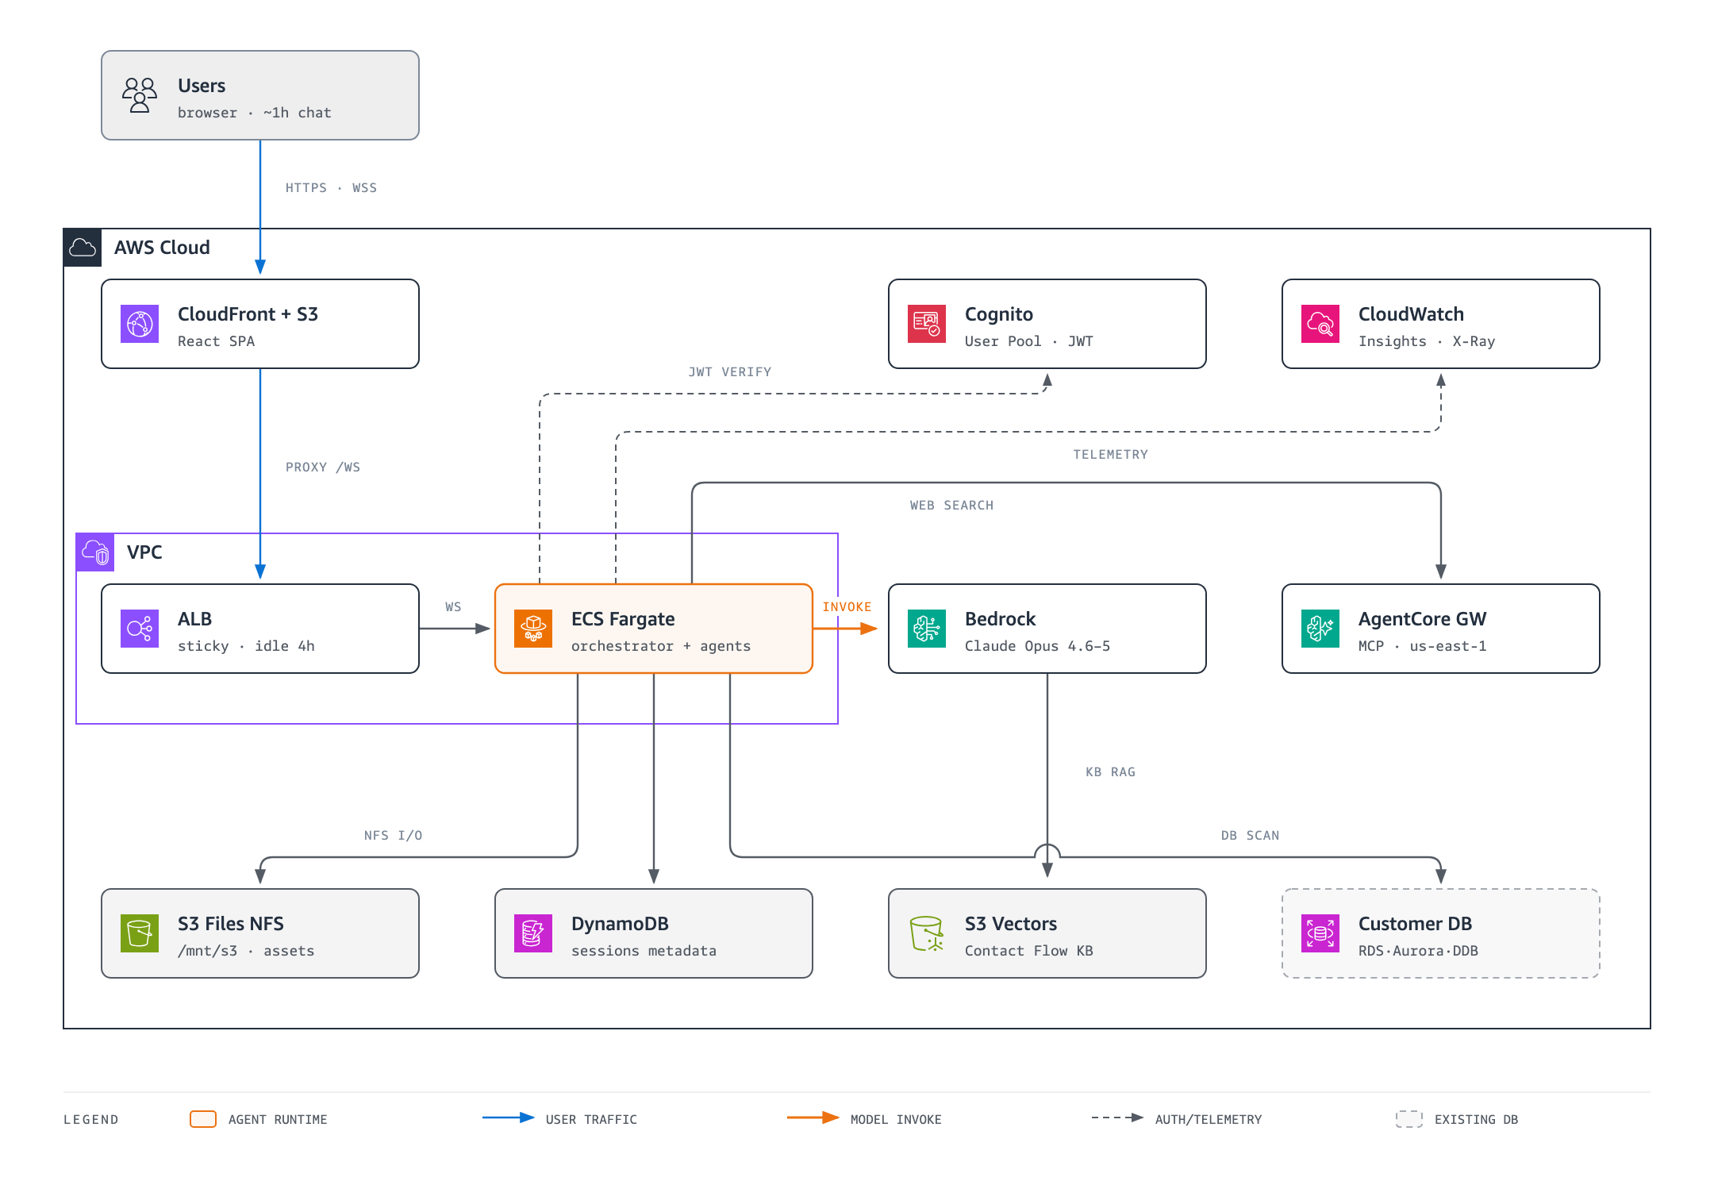Click 'MODEL INVOKE' legend text
This screenshot has width=1714, height=1181.
click(896, 1120)
